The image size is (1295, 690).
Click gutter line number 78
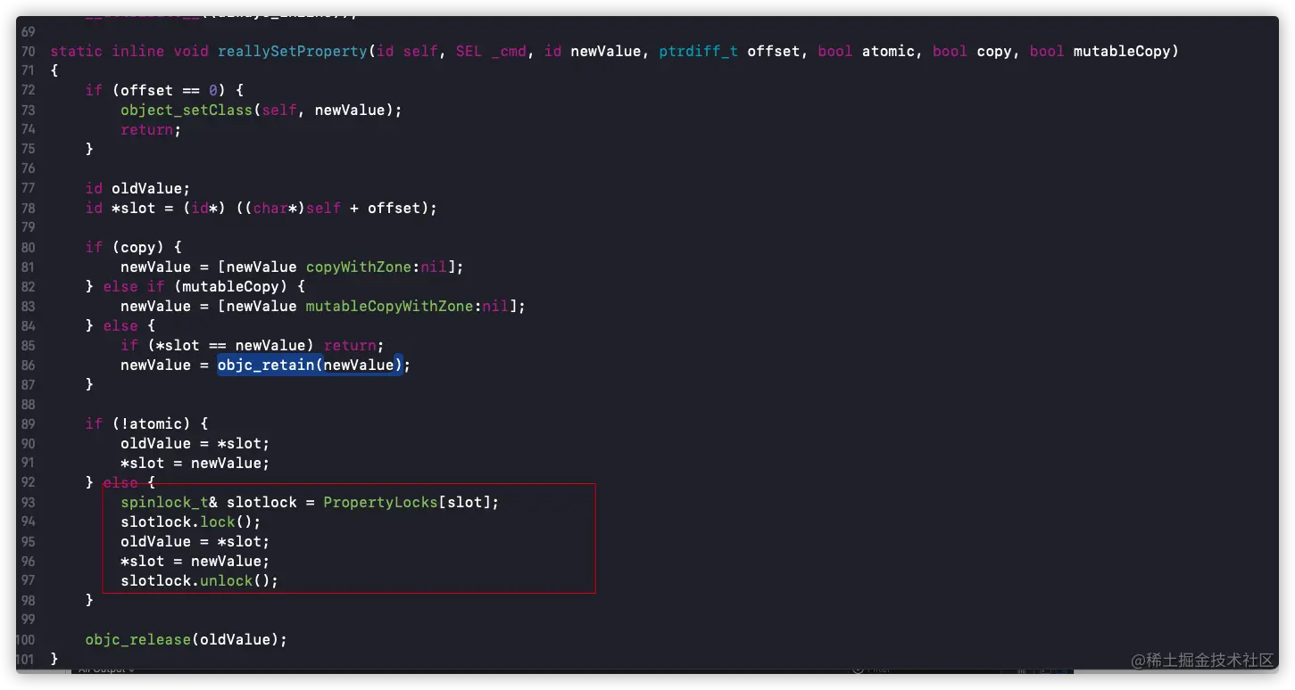pyautogui.click(x=27, y=208)
